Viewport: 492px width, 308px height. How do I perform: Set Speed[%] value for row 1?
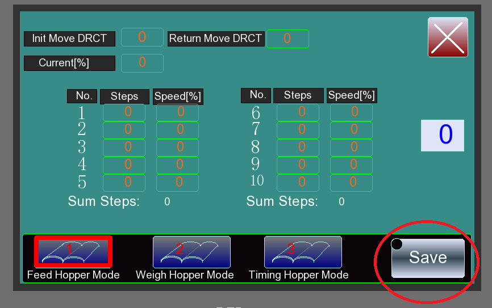coord(177,112)
